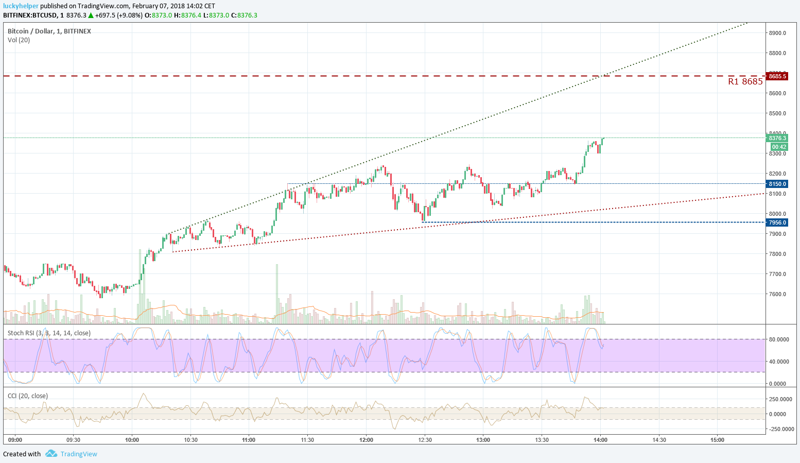Select the 8685.5 red price tag
The height and width of the screenshot is (463, 800).
[x=777, y=76]
